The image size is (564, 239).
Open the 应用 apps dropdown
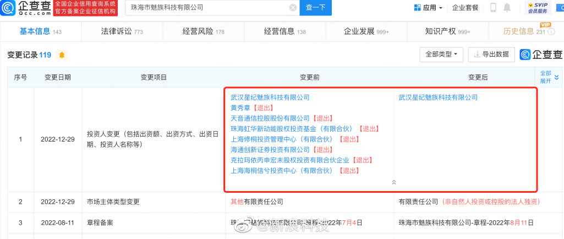coord(428,8)
